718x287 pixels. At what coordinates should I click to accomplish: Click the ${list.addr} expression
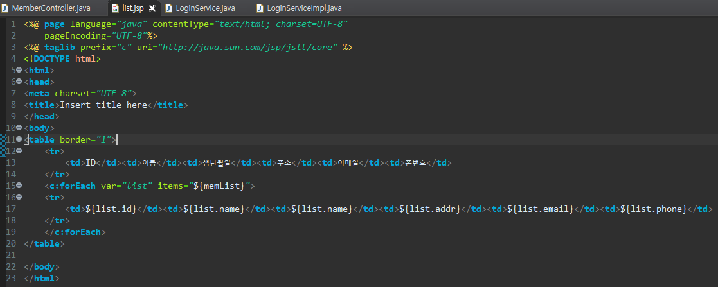(430, 209)
